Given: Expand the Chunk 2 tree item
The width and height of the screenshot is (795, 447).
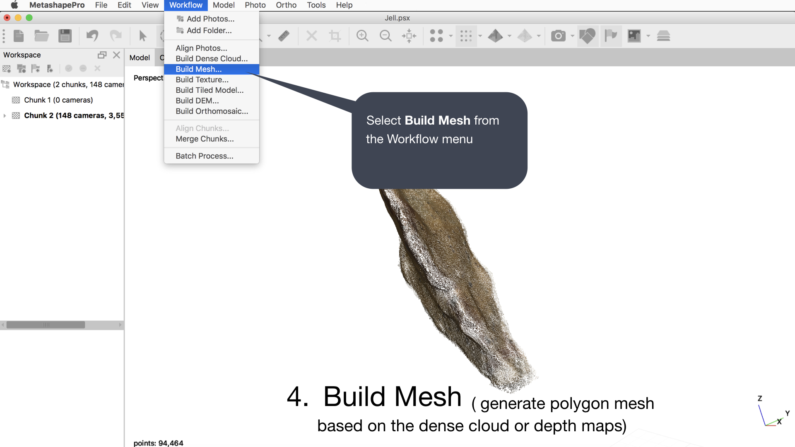Looking at the screenshot, I should coord(5,116).
